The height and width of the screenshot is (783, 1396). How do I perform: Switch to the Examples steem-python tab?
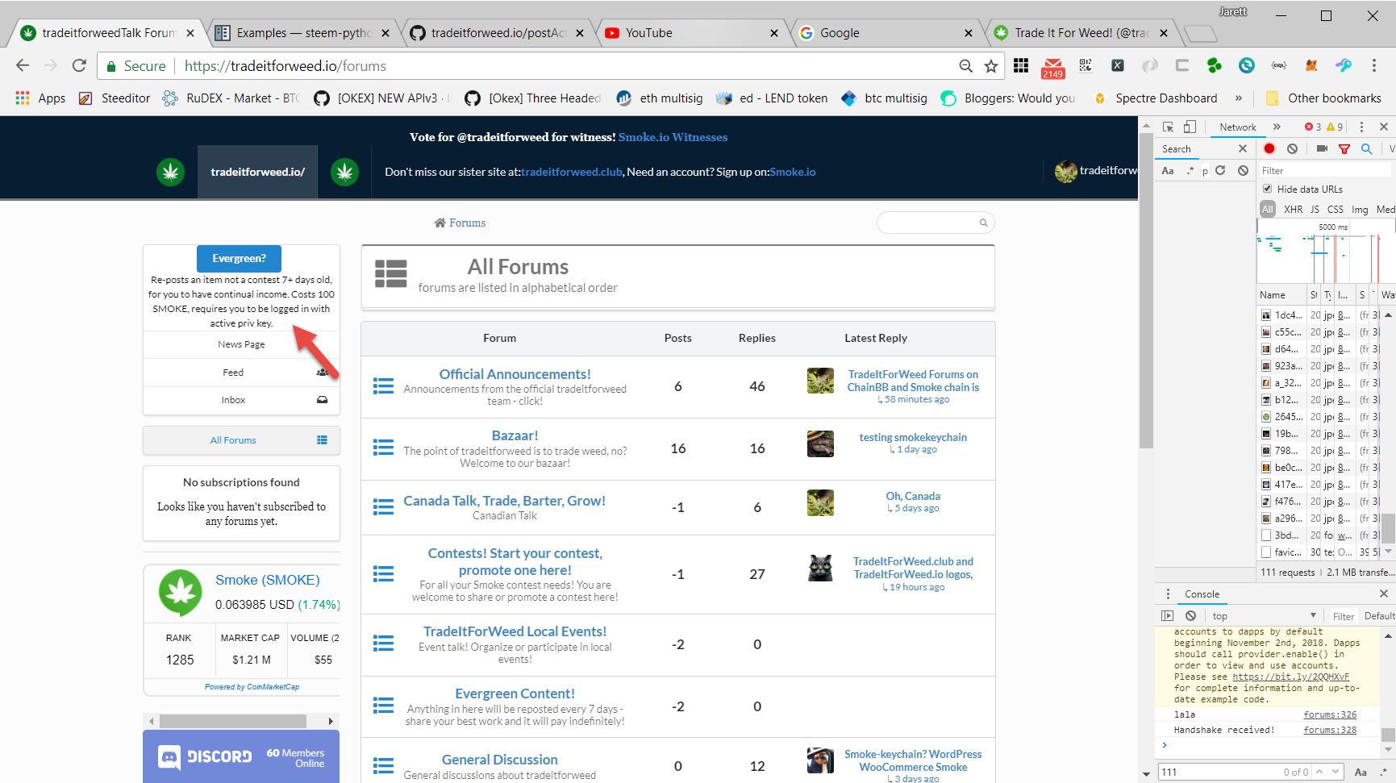(x=303, y=33)
